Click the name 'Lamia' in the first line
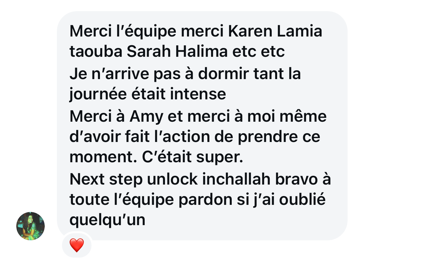 299,31
